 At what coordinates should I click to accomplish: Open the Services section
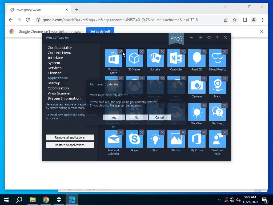click(54, 68)
